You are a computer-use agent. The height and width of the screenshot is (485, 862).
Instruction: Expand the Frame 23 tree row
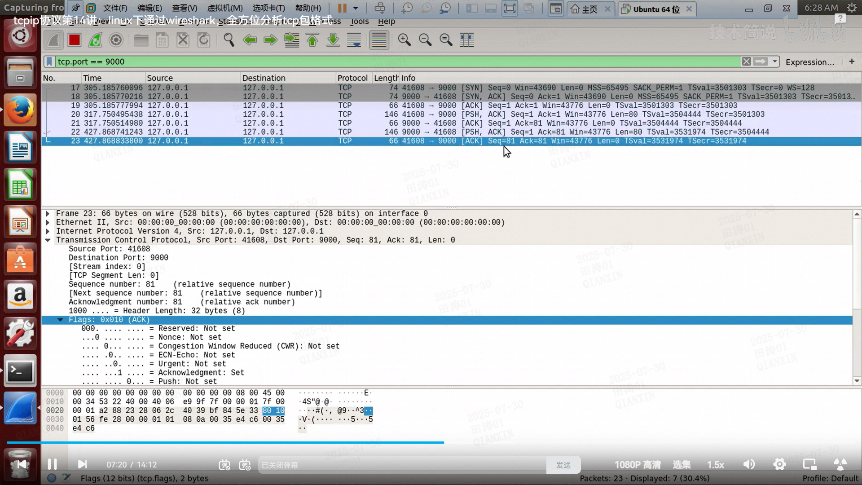[x=48, y=214]
